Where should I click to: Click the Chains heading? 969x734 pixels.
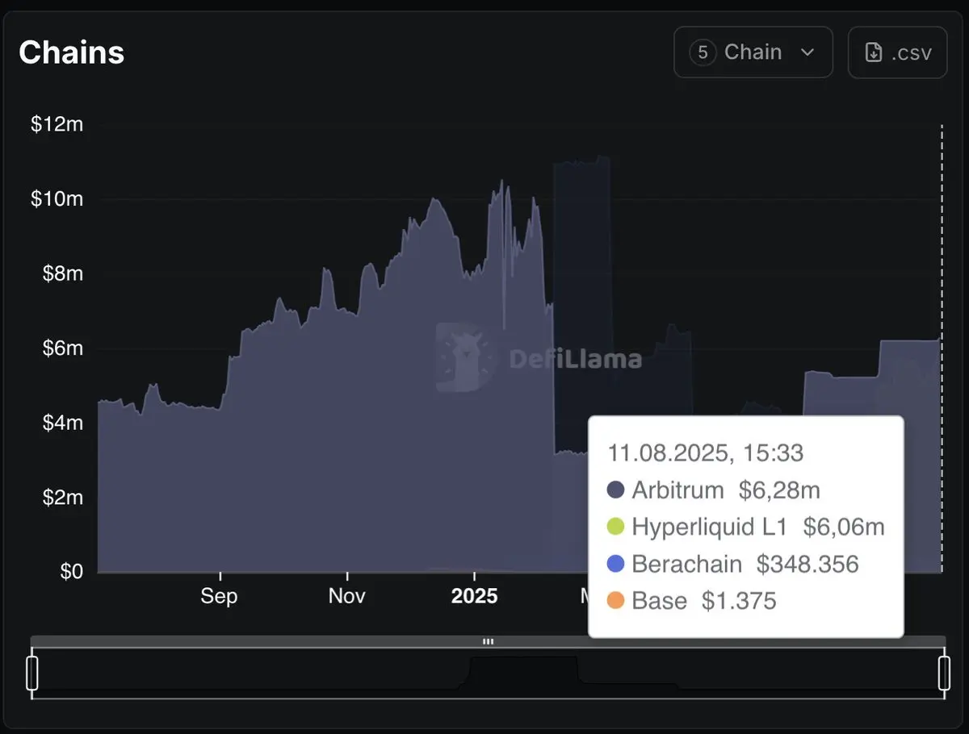click(71, 52)
